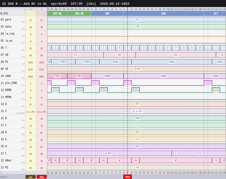Select the 23 M1 signal row
This screenshot has height=179, width=226.
pos(113,167)
